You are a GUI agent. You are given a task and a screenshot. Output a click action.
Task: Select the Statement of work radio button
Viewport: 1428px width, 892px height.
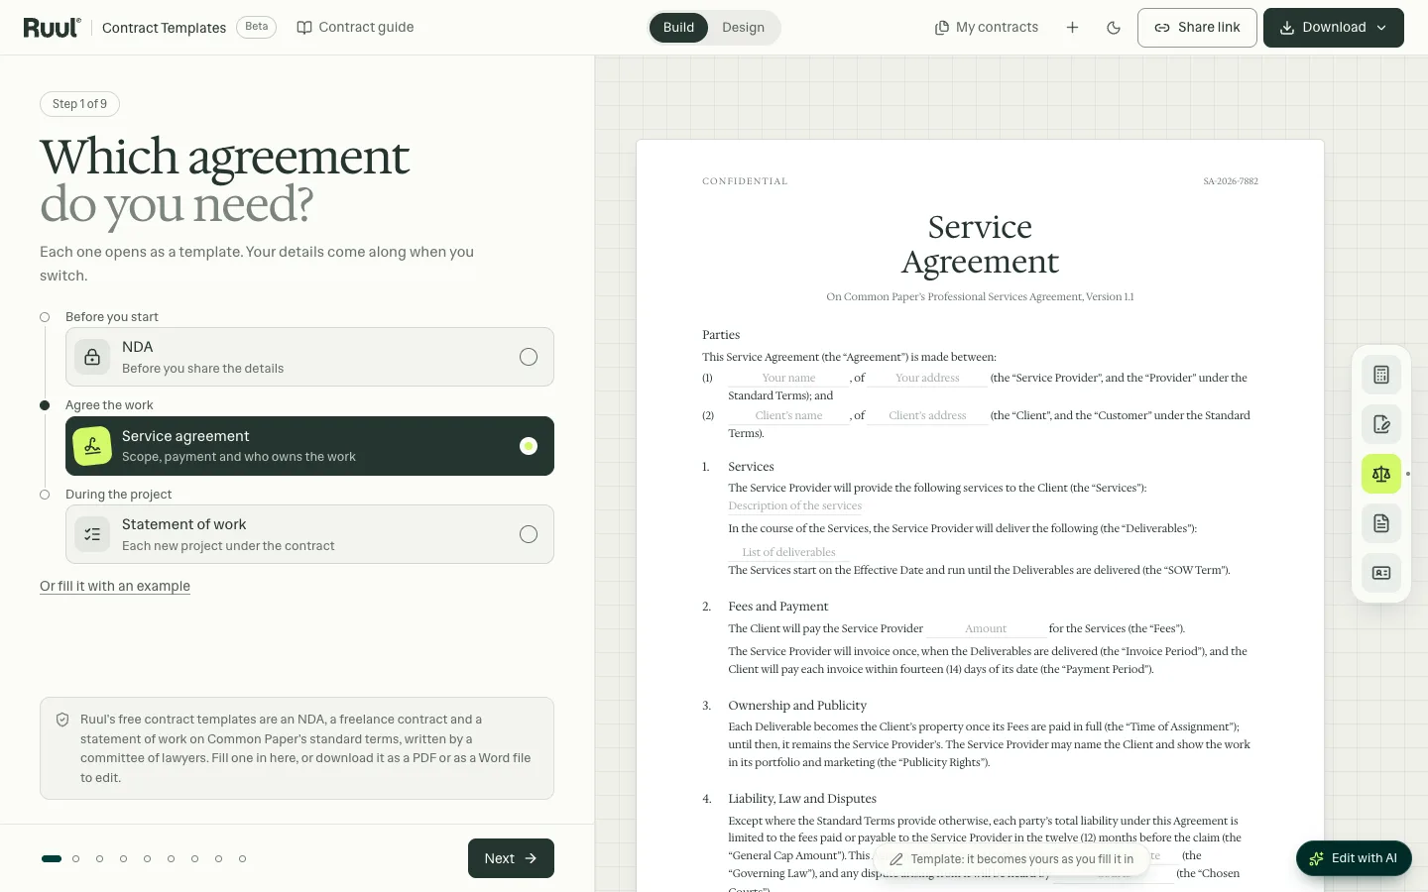coord(529,534)
